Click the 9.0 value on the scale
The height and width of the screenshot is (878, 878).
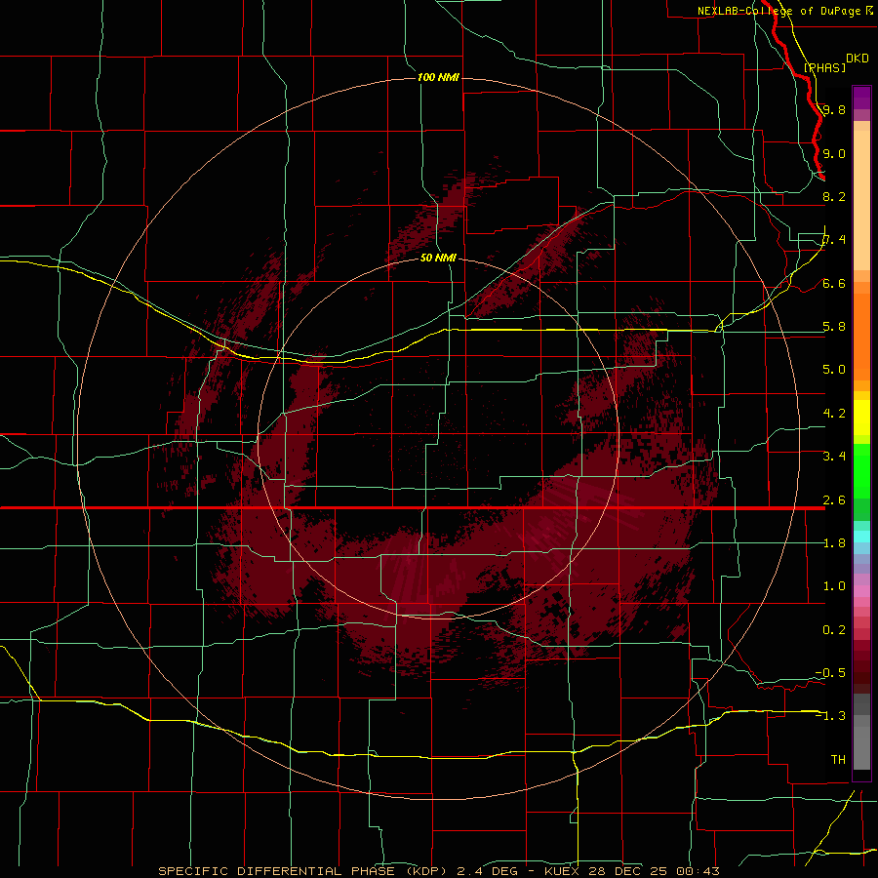(x=834, y=153)
